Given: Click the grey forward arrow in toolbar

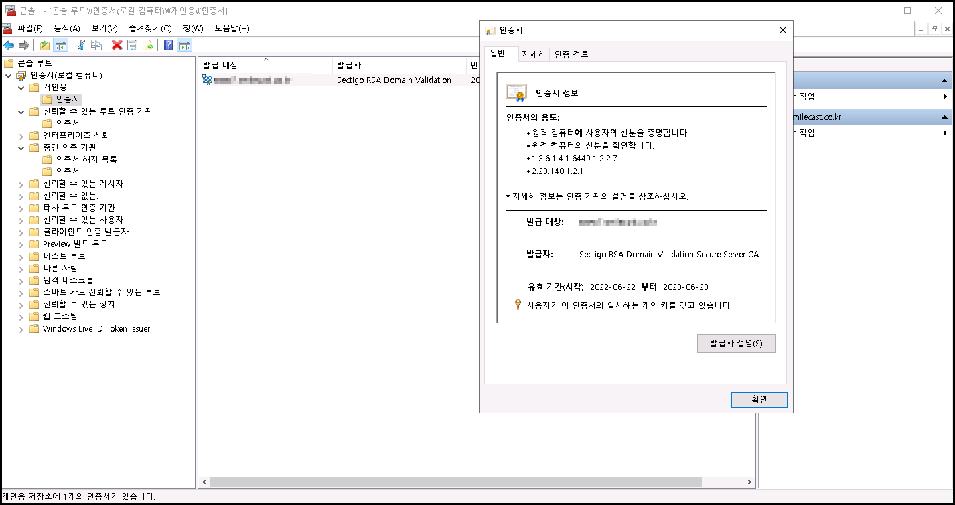Looking at the screenshot, I should pyautogui.click(x=24, y=45).
